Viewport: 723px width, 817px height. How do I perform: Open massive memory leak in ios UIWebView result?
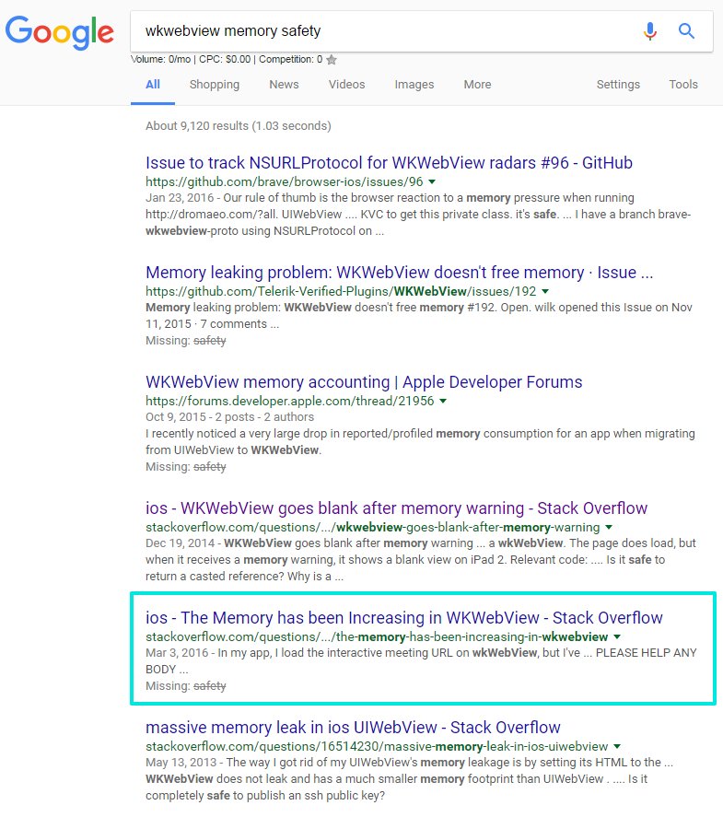[353, 728]
